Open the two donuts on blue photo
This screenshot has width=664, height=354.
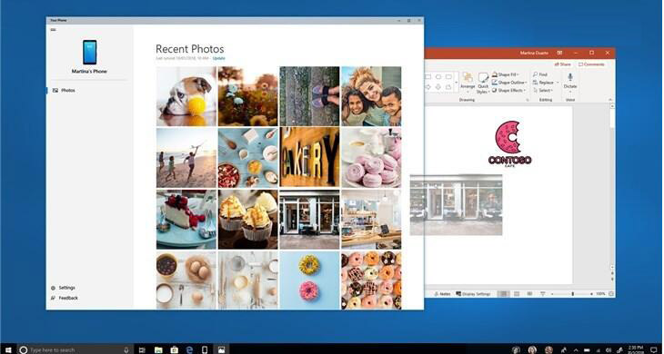(x=309, y=280)
